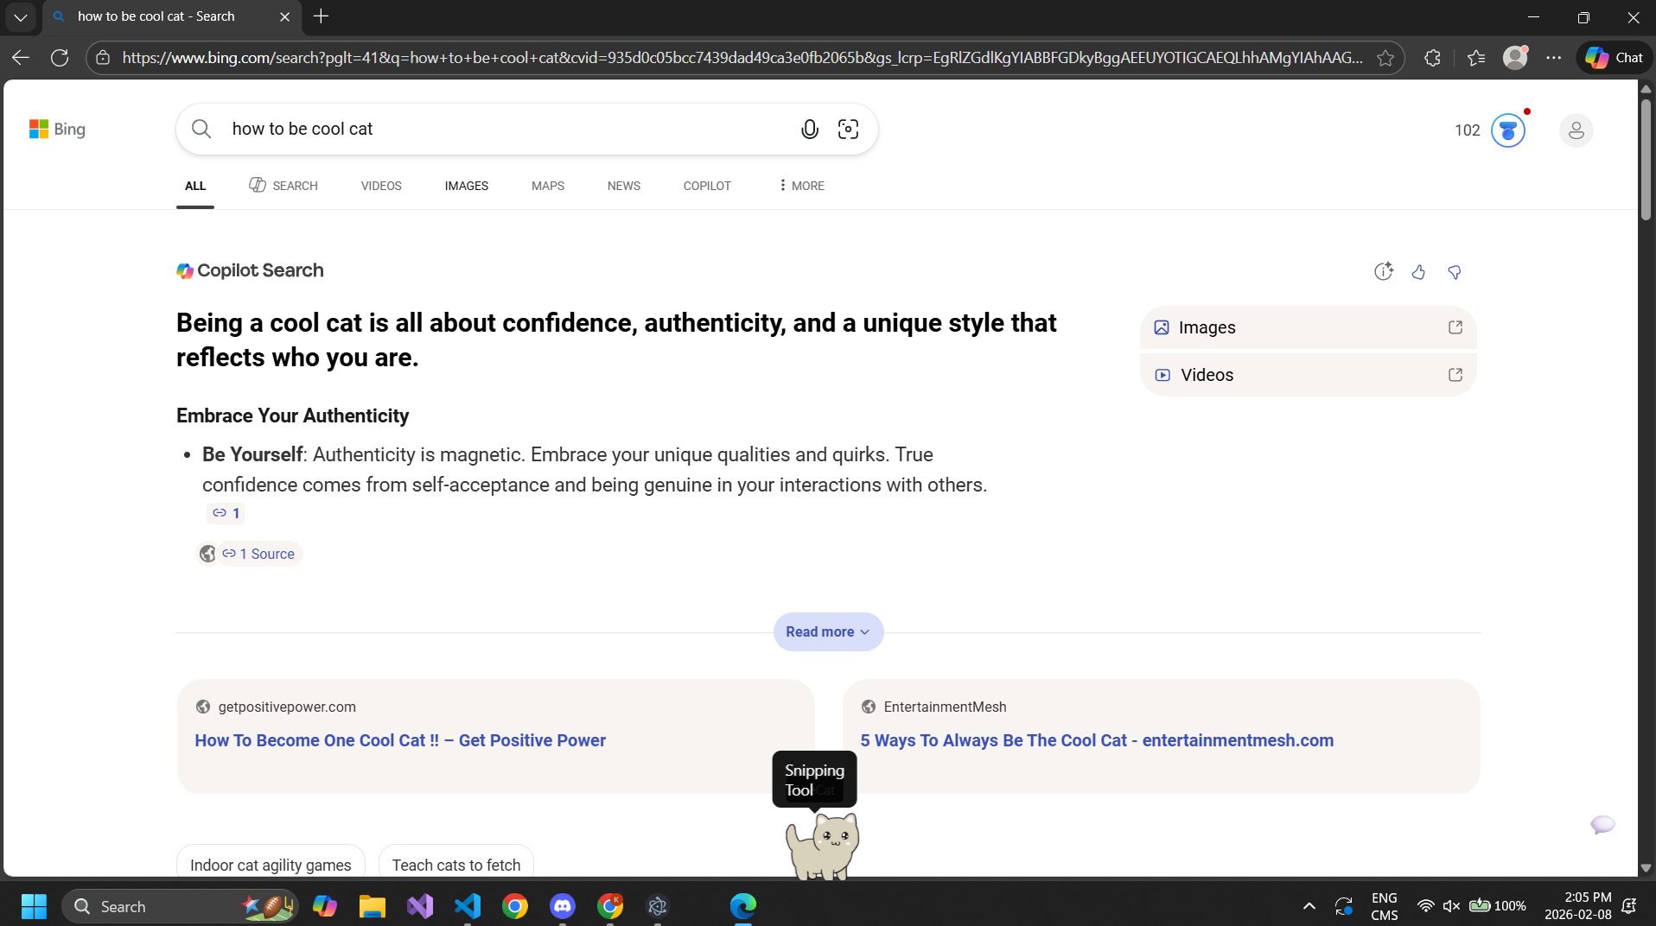Expand the MORE search categories menu
This screenshot has width=1656, height=926.
pos(801,186)
